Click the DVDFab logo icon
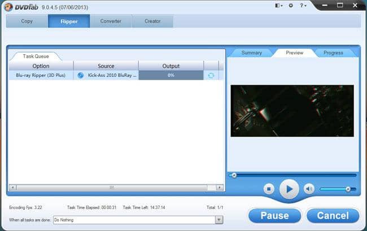The image size is (367, 231). tap(8, 7)
